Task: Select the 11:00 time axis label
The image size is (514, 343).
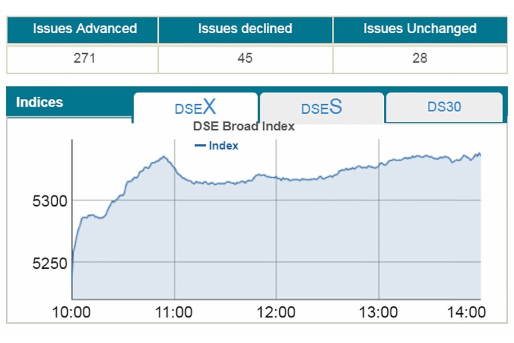Action: coord(174,313)
